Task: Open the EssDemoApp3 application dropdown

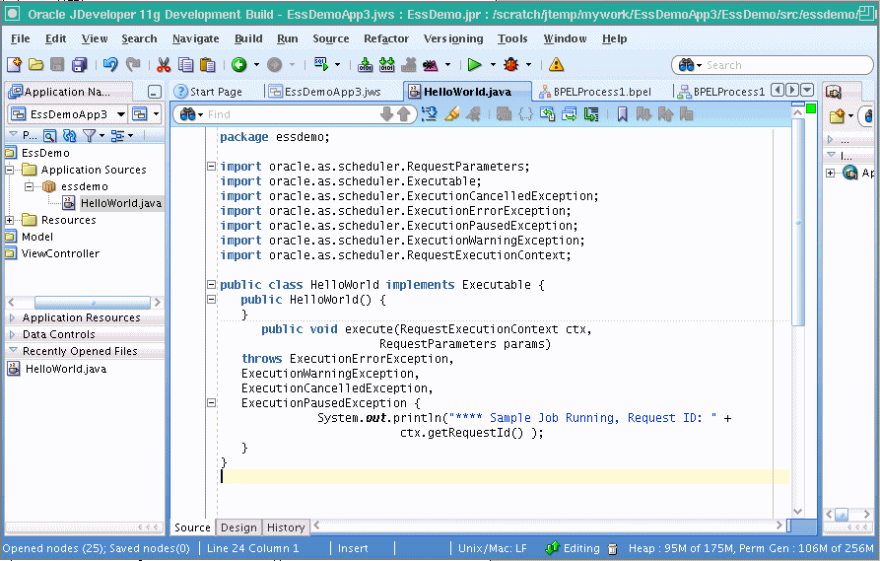Action: [121, 114]
